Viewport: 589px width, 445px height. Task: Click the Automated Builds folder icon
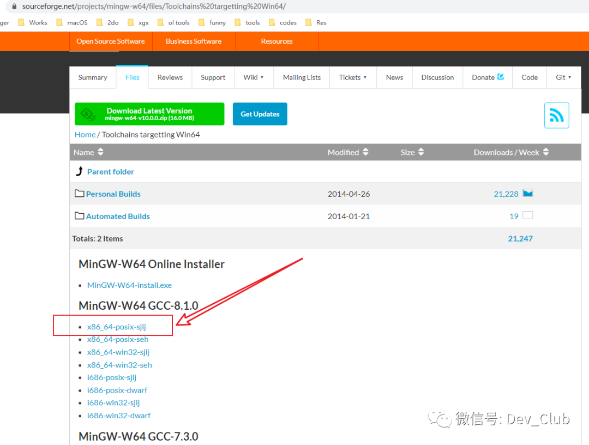79,215
